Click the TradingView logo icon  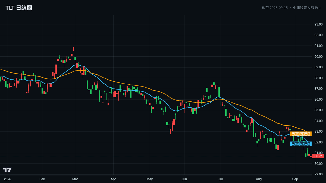[x=7, y=170]
